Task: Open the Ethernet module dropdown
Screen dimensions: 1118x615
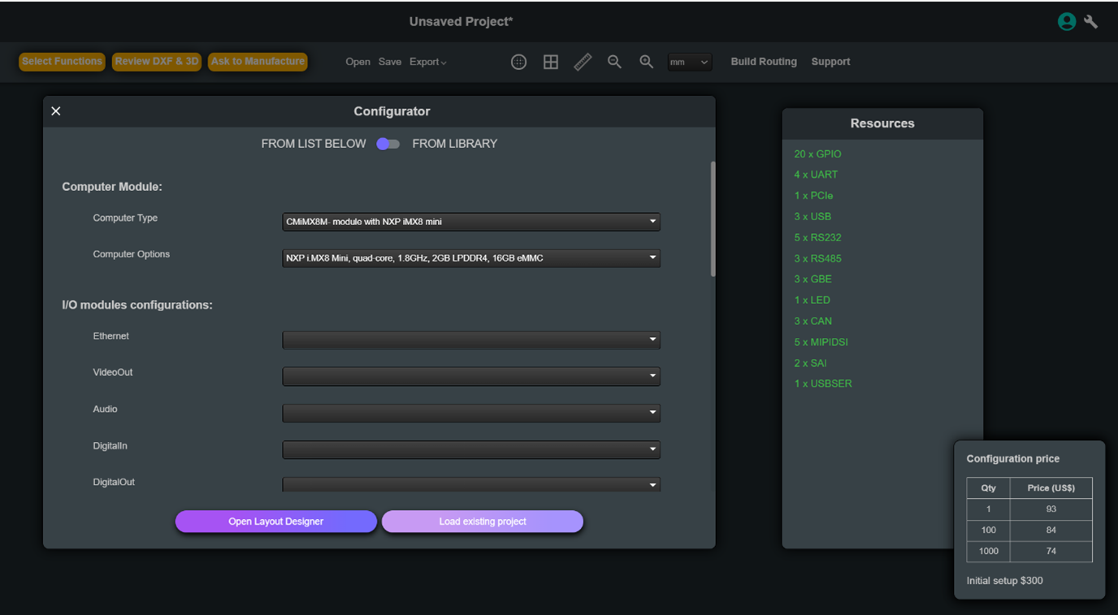Action: coord(471,340)
